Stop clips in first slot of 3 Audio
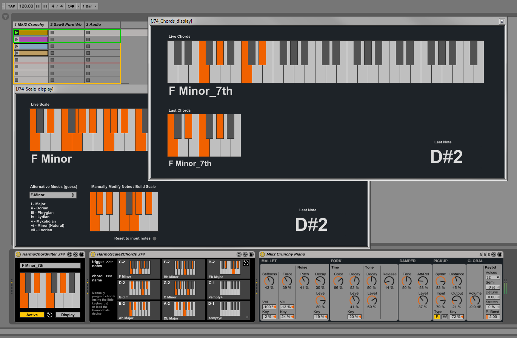Image resolution: width=517 pixels, height=338 pixels. [x=88, y=33]
